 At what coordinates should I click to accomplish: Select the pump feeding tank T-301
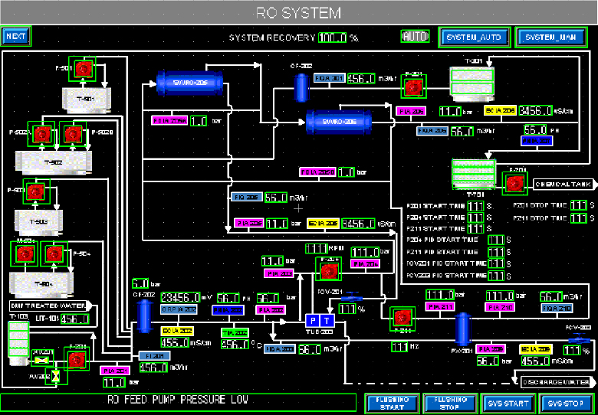(413, 87)
